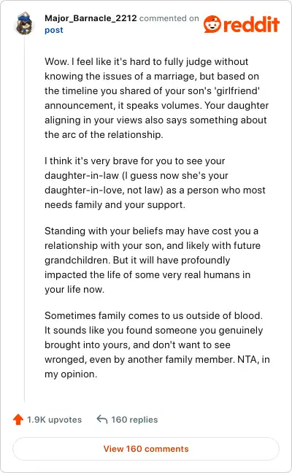292x473 pixels.
Task: Click the "160 replies" label
Action: click(134, 420)
